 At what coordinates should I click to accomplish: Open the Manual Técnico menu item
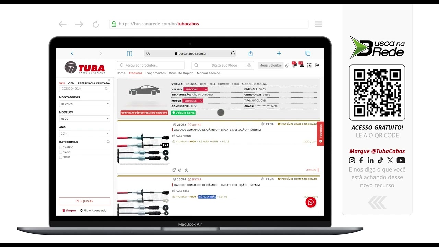click(209, 73)
